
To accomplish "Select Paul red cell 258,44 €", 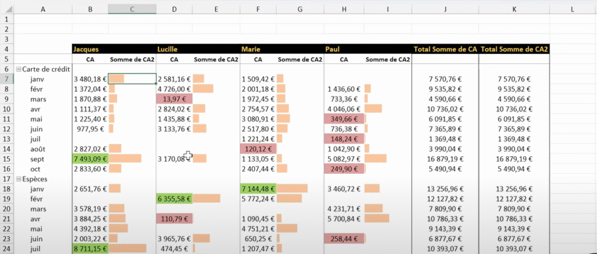I will 344,239.
